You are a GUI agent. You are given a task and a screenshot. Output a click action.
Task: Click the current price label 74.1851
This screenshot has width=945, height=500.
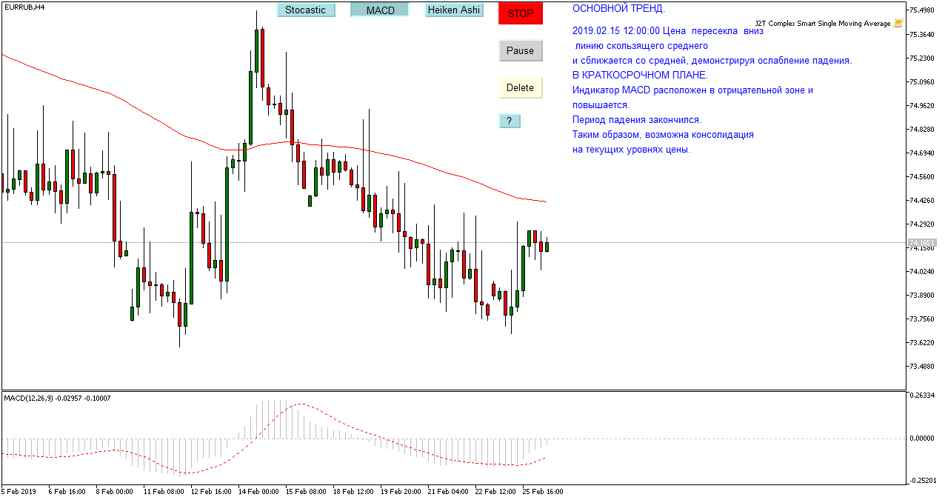point(922,242)
